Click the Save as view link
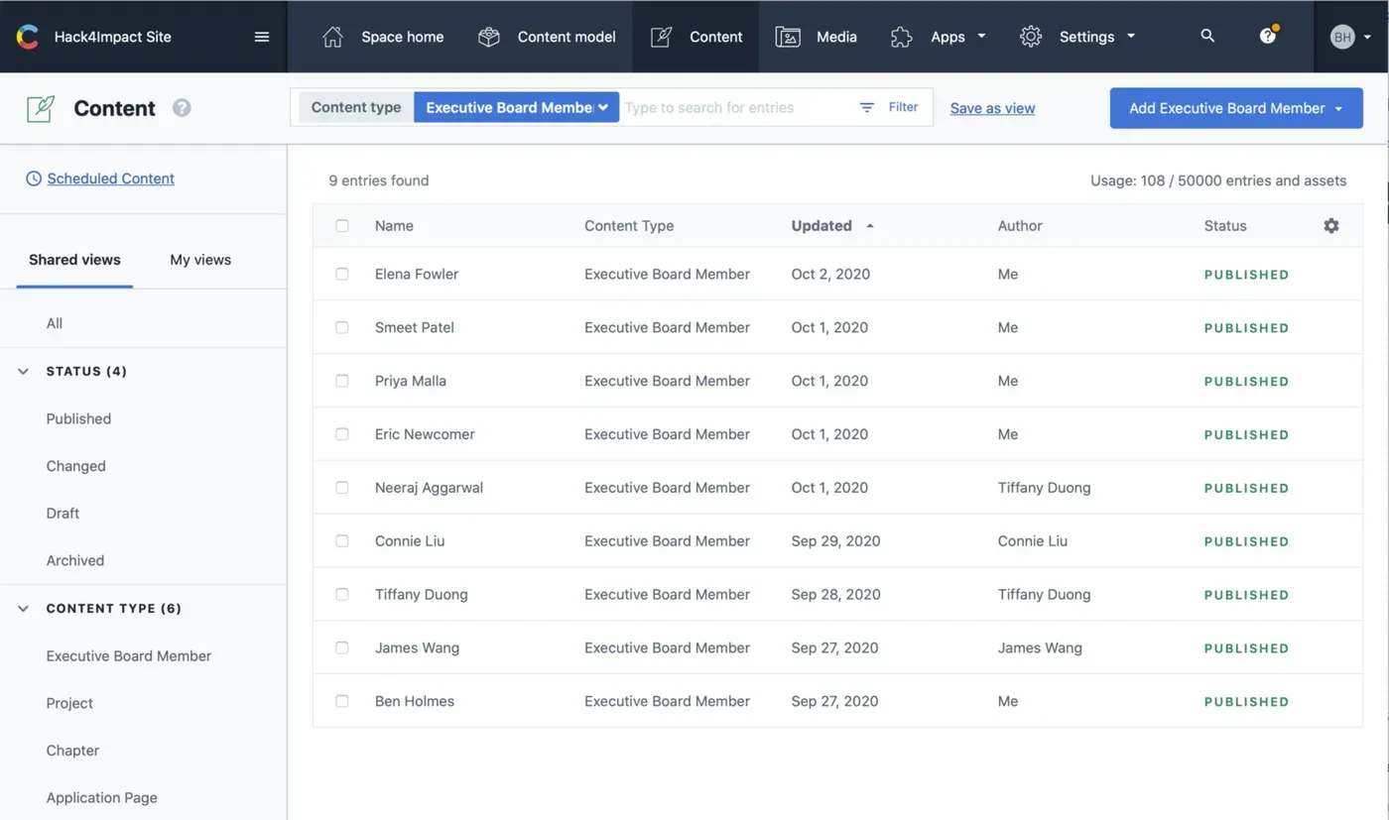This screenshot has width=1389, height=820. click(x=992, y=108)
